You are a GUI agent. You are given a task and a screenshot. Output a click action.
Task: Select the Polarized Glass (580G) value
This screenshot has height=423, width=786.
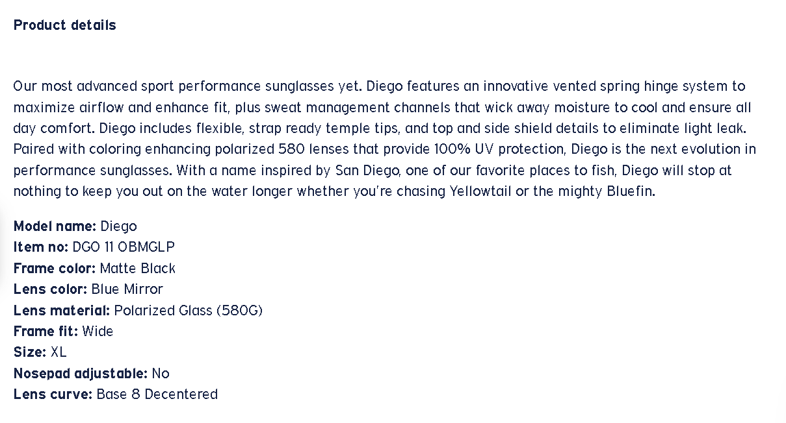189,311
